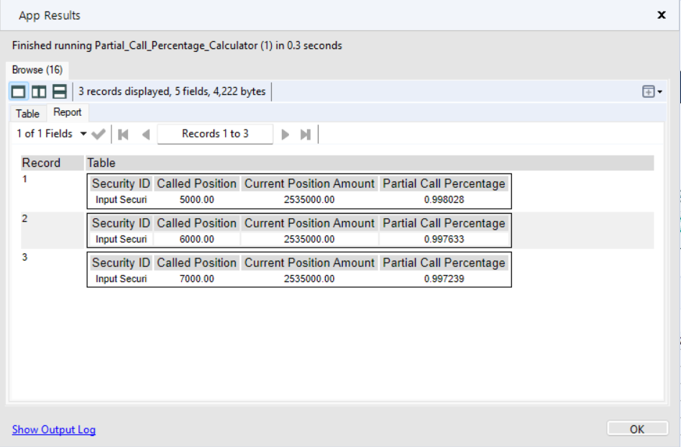The height and width of the screenshot is (447, 681).
Task: Open the Show Output Log link
Action: (54, 430)
